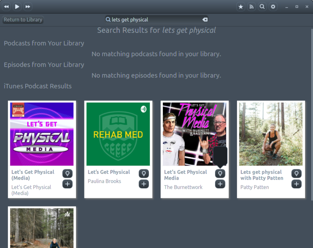Click into the 'lets get physical' search field
Screen dimensions: 313x248
pyautogui.click(x=156, y=19)
